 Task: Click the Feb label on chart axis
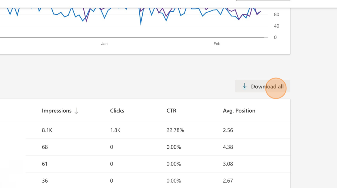217,44
